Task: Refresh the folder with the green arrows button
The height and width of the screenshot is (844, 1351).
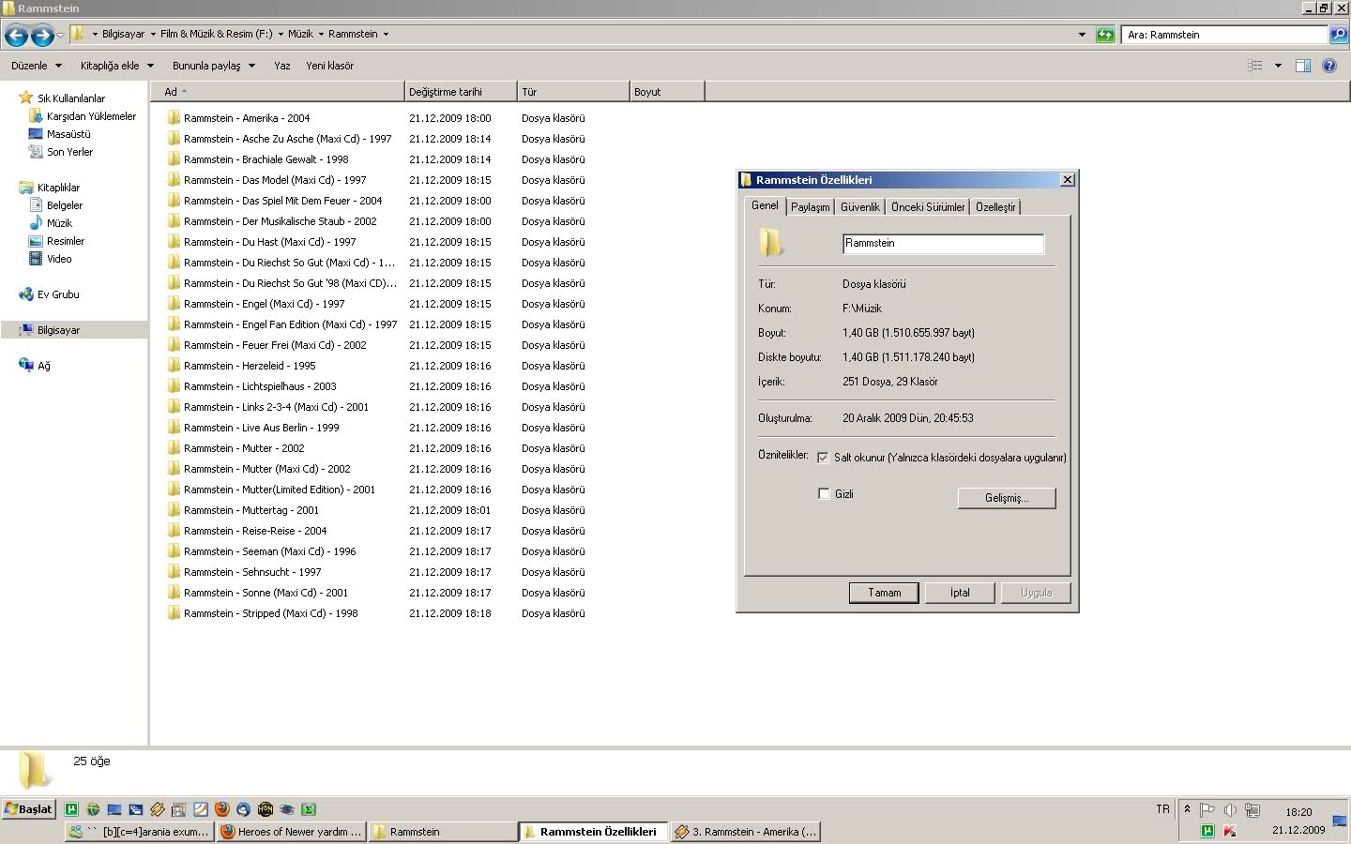Action: click(1105, 35)
